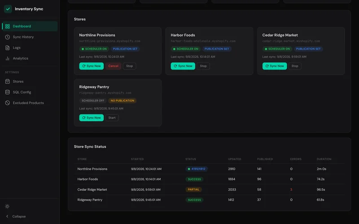
Task: Click Harbor Foods SCHEDULER ON badge
Action: coord(186,49)
